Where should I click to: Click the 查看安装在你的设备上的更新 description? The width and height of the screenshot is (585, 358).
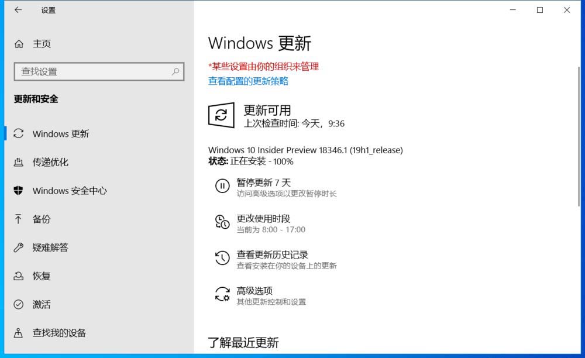[x=287, y=266]
